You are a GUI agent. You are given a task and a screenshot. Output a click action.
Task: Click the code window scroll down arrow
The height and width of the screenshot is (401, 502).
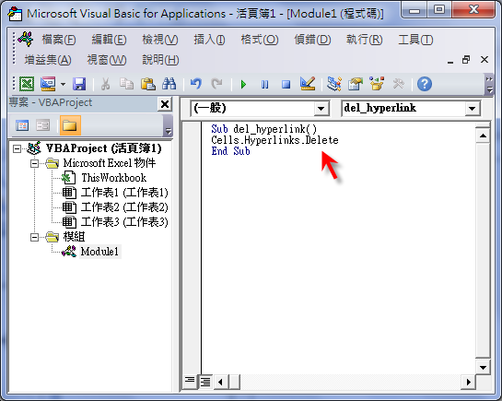[x=483, y=367]
